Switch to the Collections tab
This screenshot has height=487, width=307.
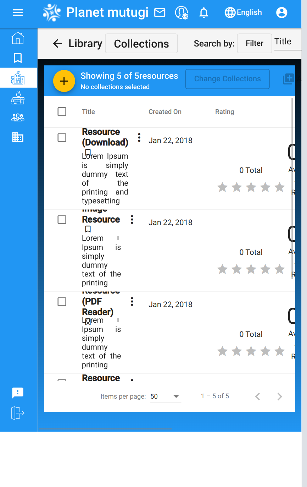click(141, 43)
